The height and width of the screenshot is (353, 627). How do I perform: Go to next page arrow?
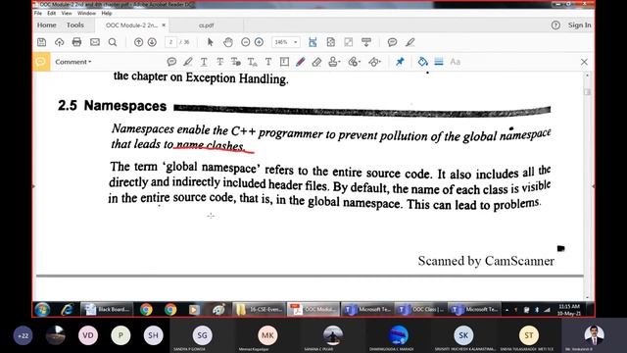coord(152,42)
